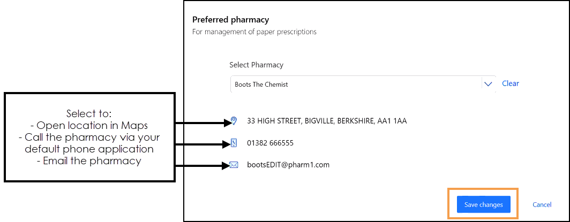The width and height of the screenshot is (570, 222).
Task: Expand the Select Pharmacy dropdown arrow
Action: (x=487, y=84)
